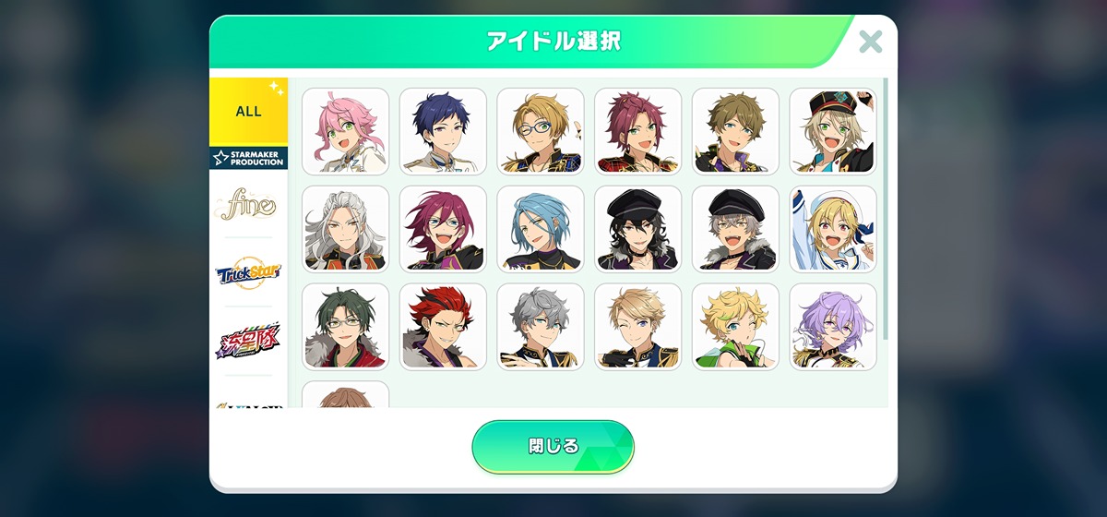Select the partially visible brown-haired idol
The width and height of the screenshot is (1107, 517).
(345, 394)
